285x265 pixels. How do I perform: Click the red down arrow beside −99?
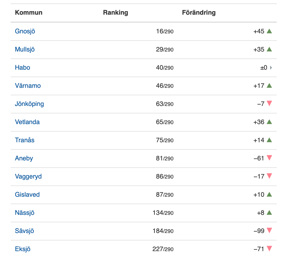tap(269, 230)
